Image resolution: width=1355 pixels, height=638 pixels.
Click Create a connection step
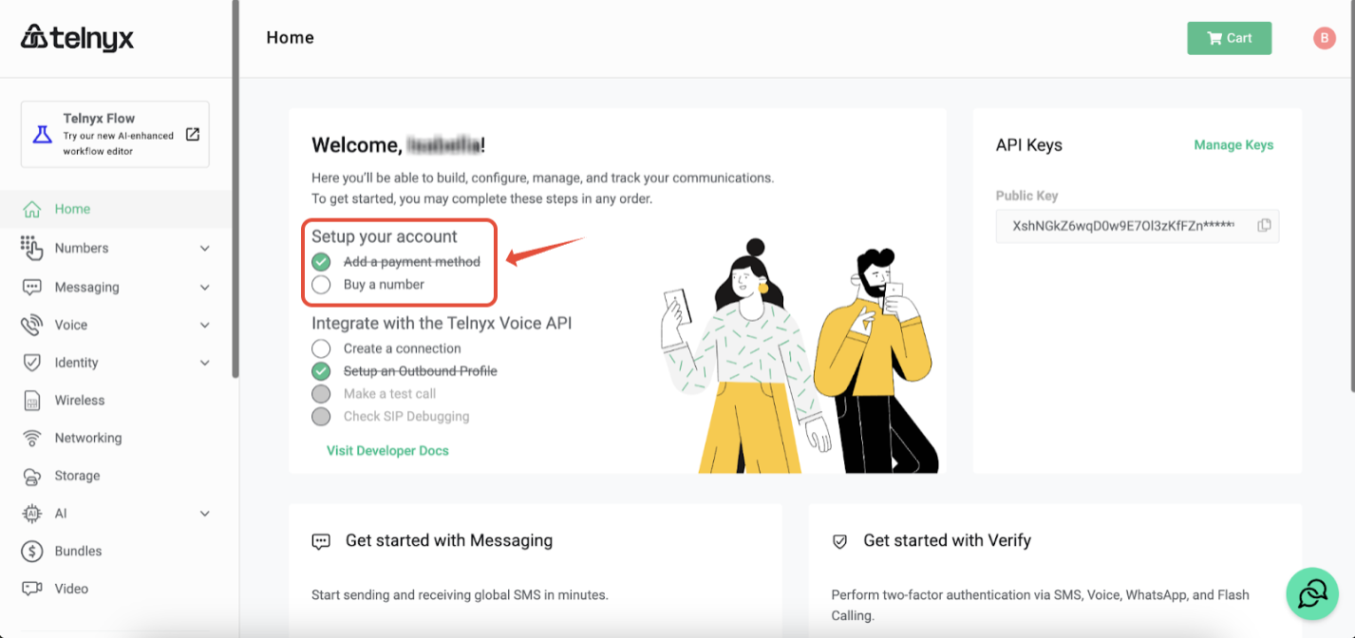(403, 348)
